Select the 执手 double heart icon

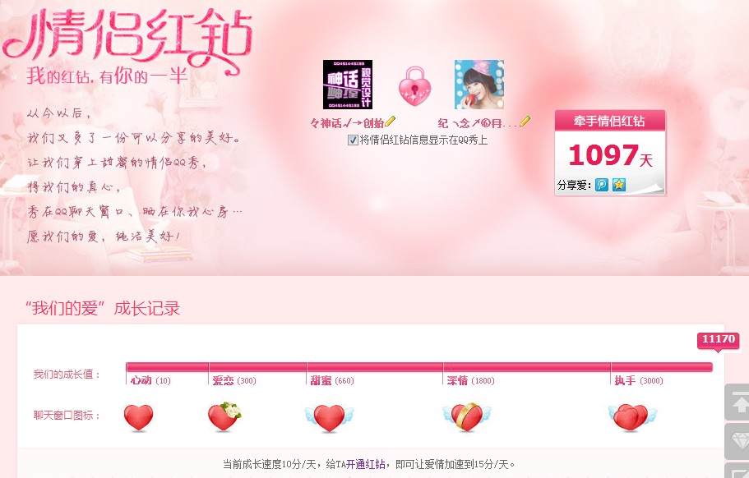tap(632, 417)
